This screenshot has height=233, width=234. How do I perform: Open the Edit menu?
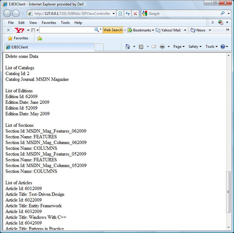[x=22, y=22]
